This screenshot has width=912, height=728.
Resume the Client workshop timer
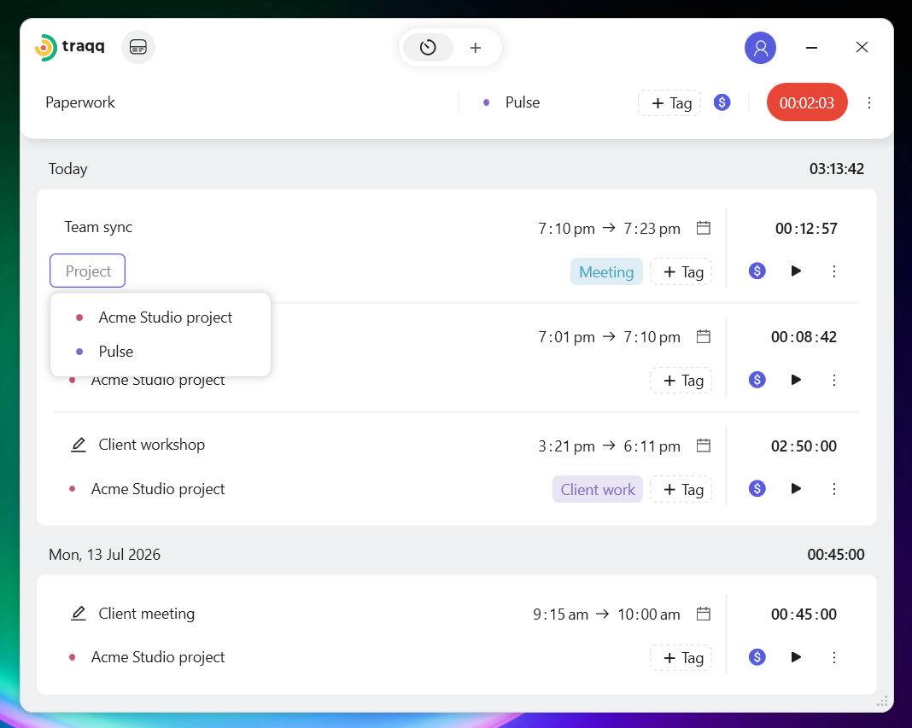click(x=796, y=488)
